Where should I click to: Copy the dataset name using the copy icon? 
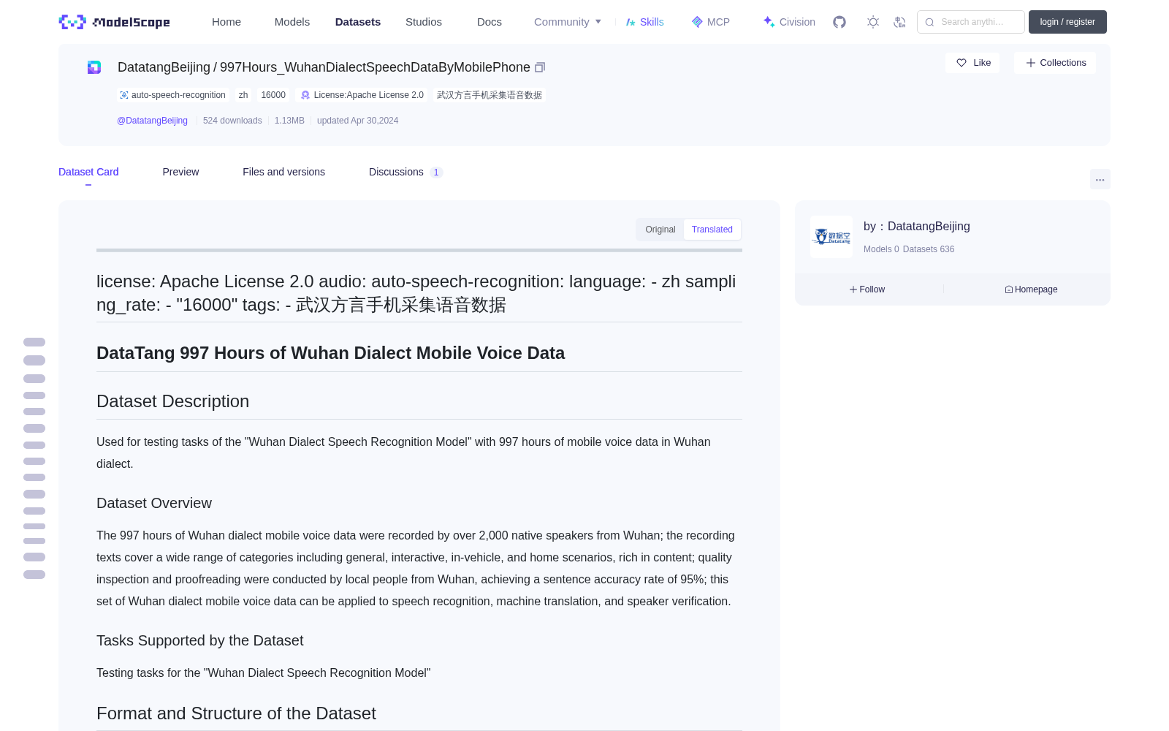540,67
